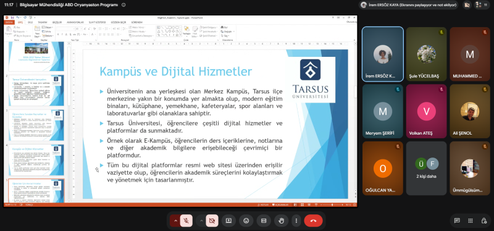Click the Redo icon in quick access toolbar
The height and width of the screenshot is (231, 494).
[x=25, y=17]
